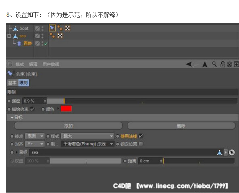Click the 删除 button
Viewport: 239px width, 193px height.
pos(181,126)
